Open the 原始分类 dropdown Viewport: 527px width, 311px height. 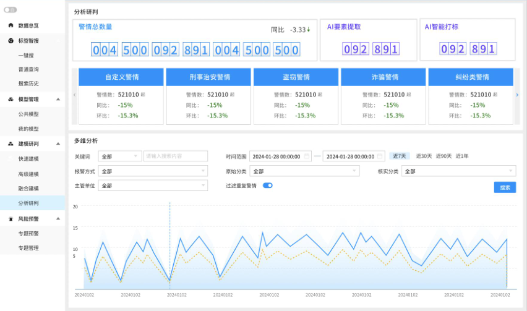point(304,171)
